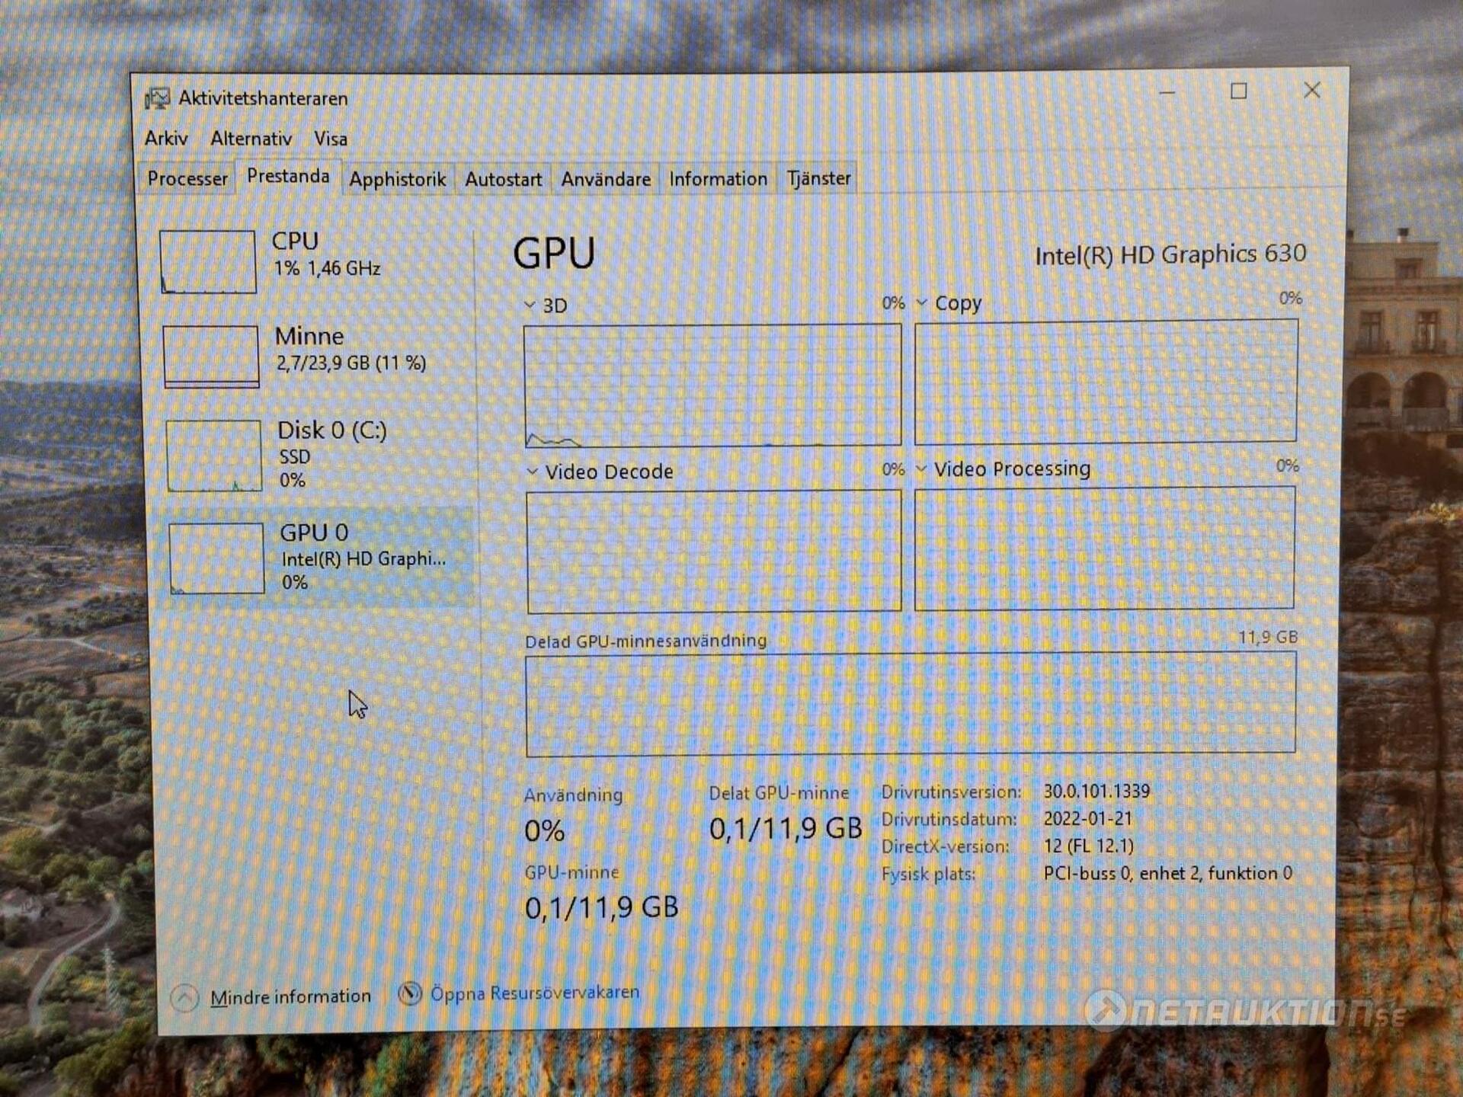Open the Visa menu

point(331,139)
